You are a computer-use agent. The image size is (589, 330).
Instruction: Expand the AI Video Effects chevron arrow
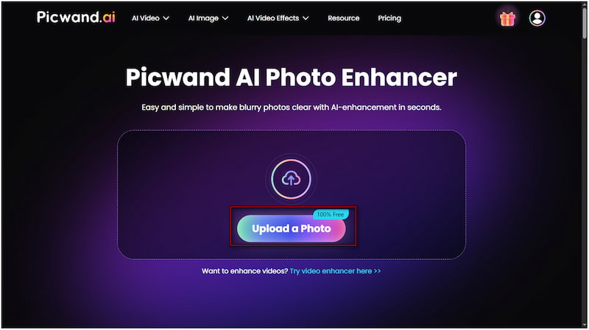[306, 18]
